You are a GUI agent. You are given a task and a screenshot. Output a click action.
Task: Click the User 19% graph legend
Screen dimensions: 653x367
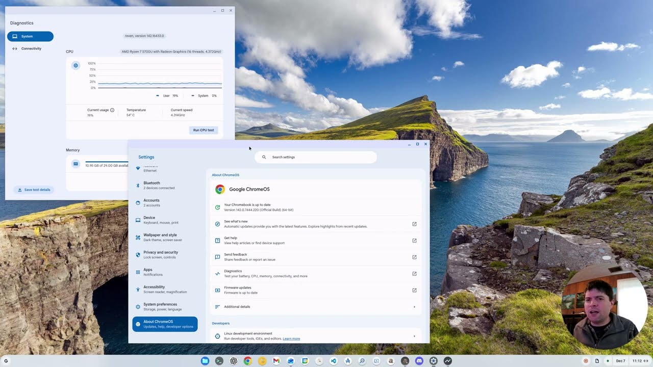167,96
